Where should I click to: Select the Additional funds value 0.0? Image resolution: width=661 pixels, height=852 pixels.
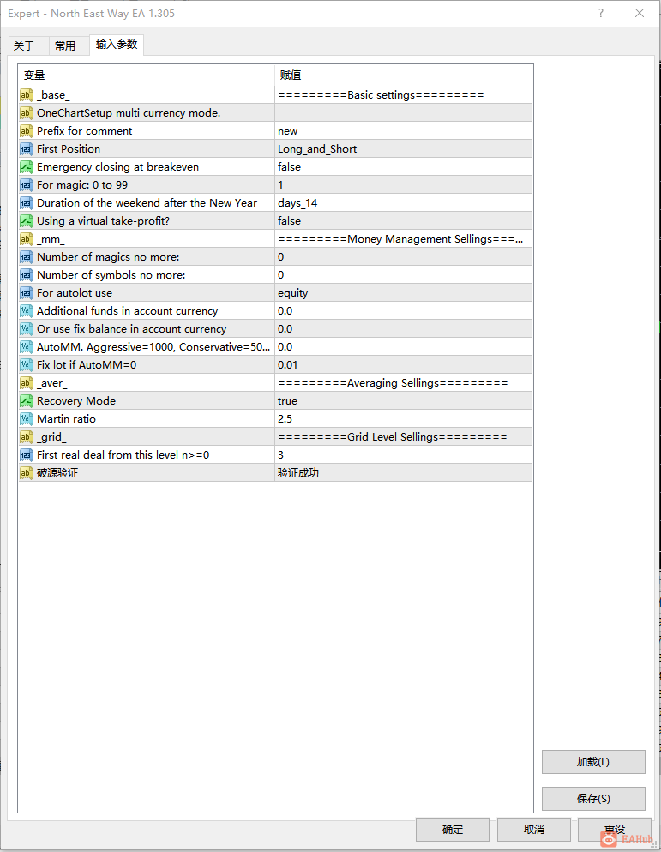click(x=403, y=311)
